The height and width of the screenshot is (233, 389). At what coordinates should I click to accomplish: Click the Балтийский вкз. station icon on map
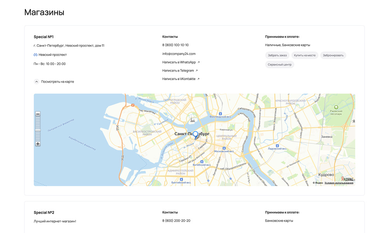click(181, 179)
